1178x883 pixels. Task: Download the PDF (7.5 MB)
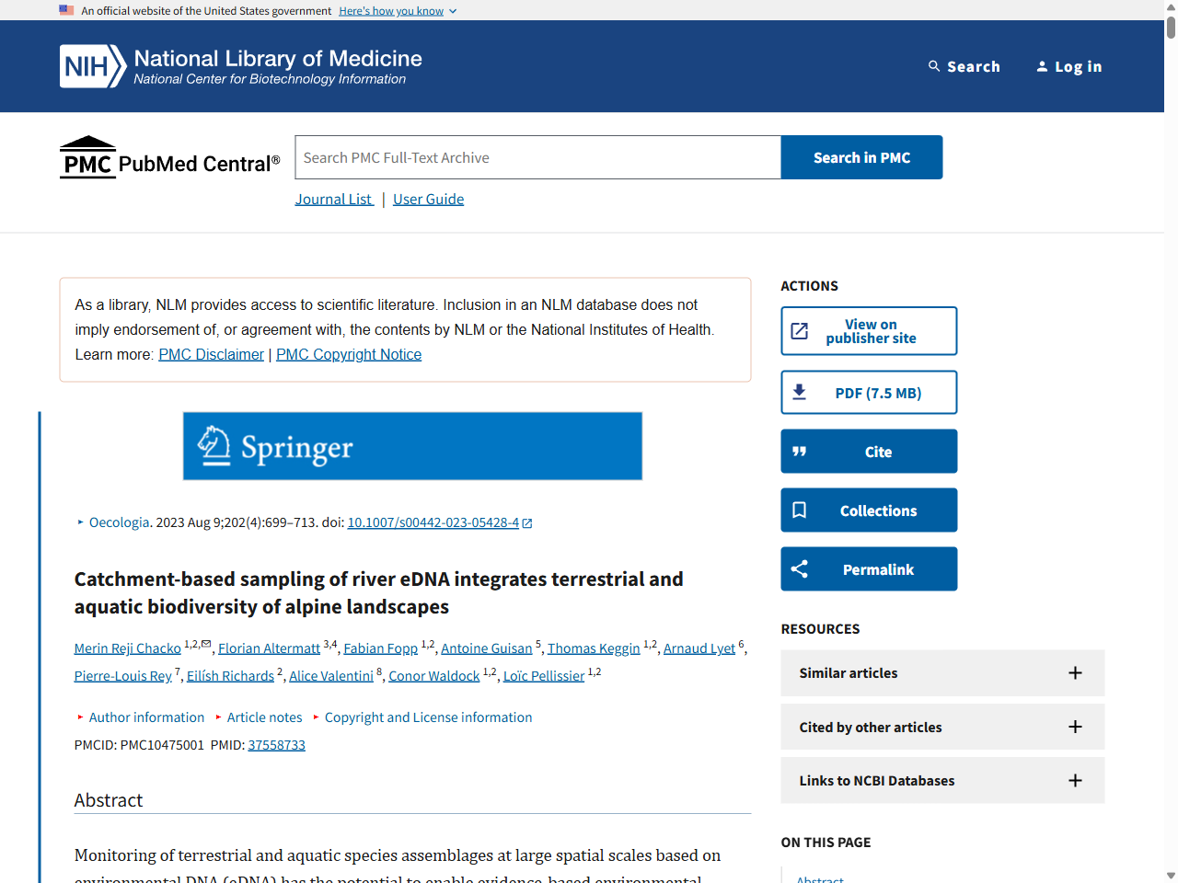click(869, 393)
